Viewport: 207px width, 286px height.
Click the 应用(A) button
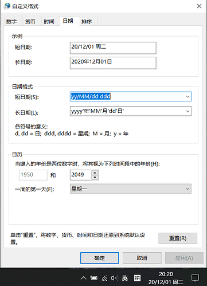(x=184, y=258)
